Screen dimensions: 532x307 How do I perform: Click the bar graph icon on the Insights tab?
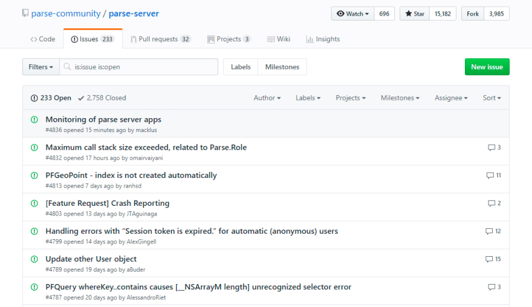[x=310, y=39]
